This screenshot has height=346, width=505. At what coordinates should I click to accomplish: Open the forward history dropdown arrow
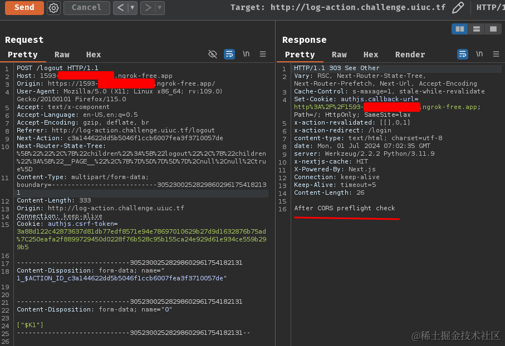tap(160, 8)
